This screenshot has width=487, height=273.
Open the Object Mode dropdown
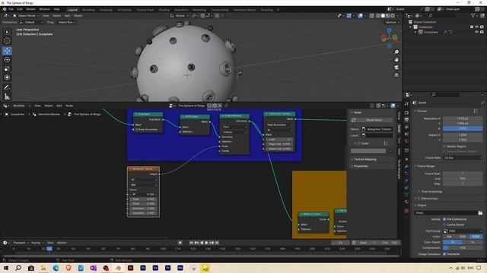pyautogui.click(x=25, y=15)
